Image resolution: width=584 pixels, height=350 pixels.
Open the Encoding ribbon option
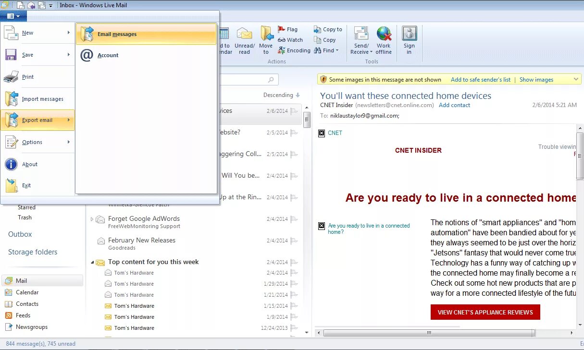[294, 50]
